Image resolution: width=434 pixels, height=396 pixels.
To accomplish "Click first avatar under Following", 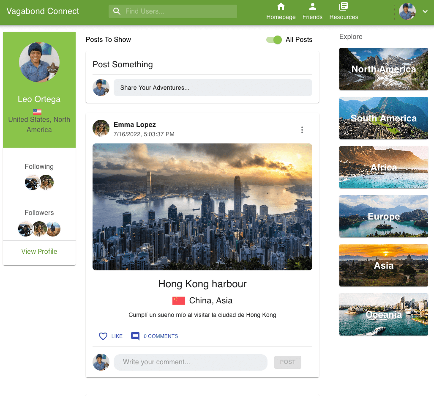I will click(32, 182).
